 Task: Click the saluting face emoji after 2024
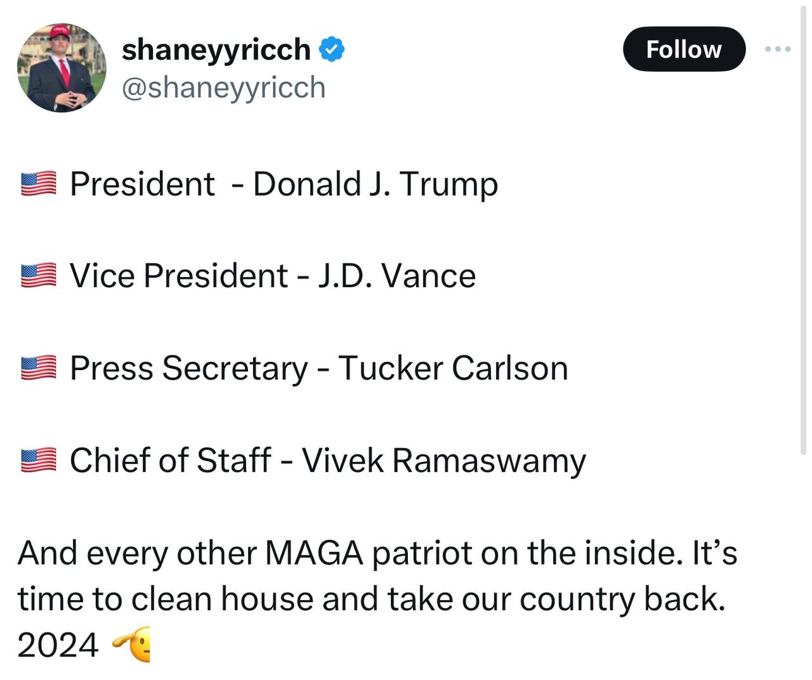133,645
